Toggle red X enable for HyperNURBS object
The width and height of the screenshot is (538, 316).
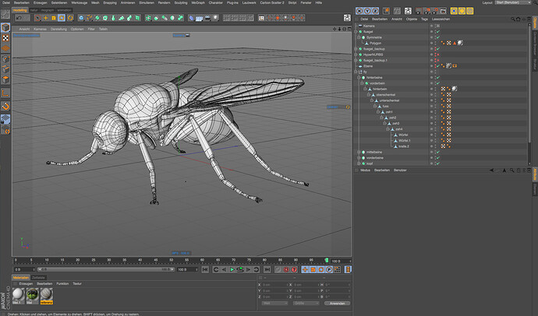point(438,54)
